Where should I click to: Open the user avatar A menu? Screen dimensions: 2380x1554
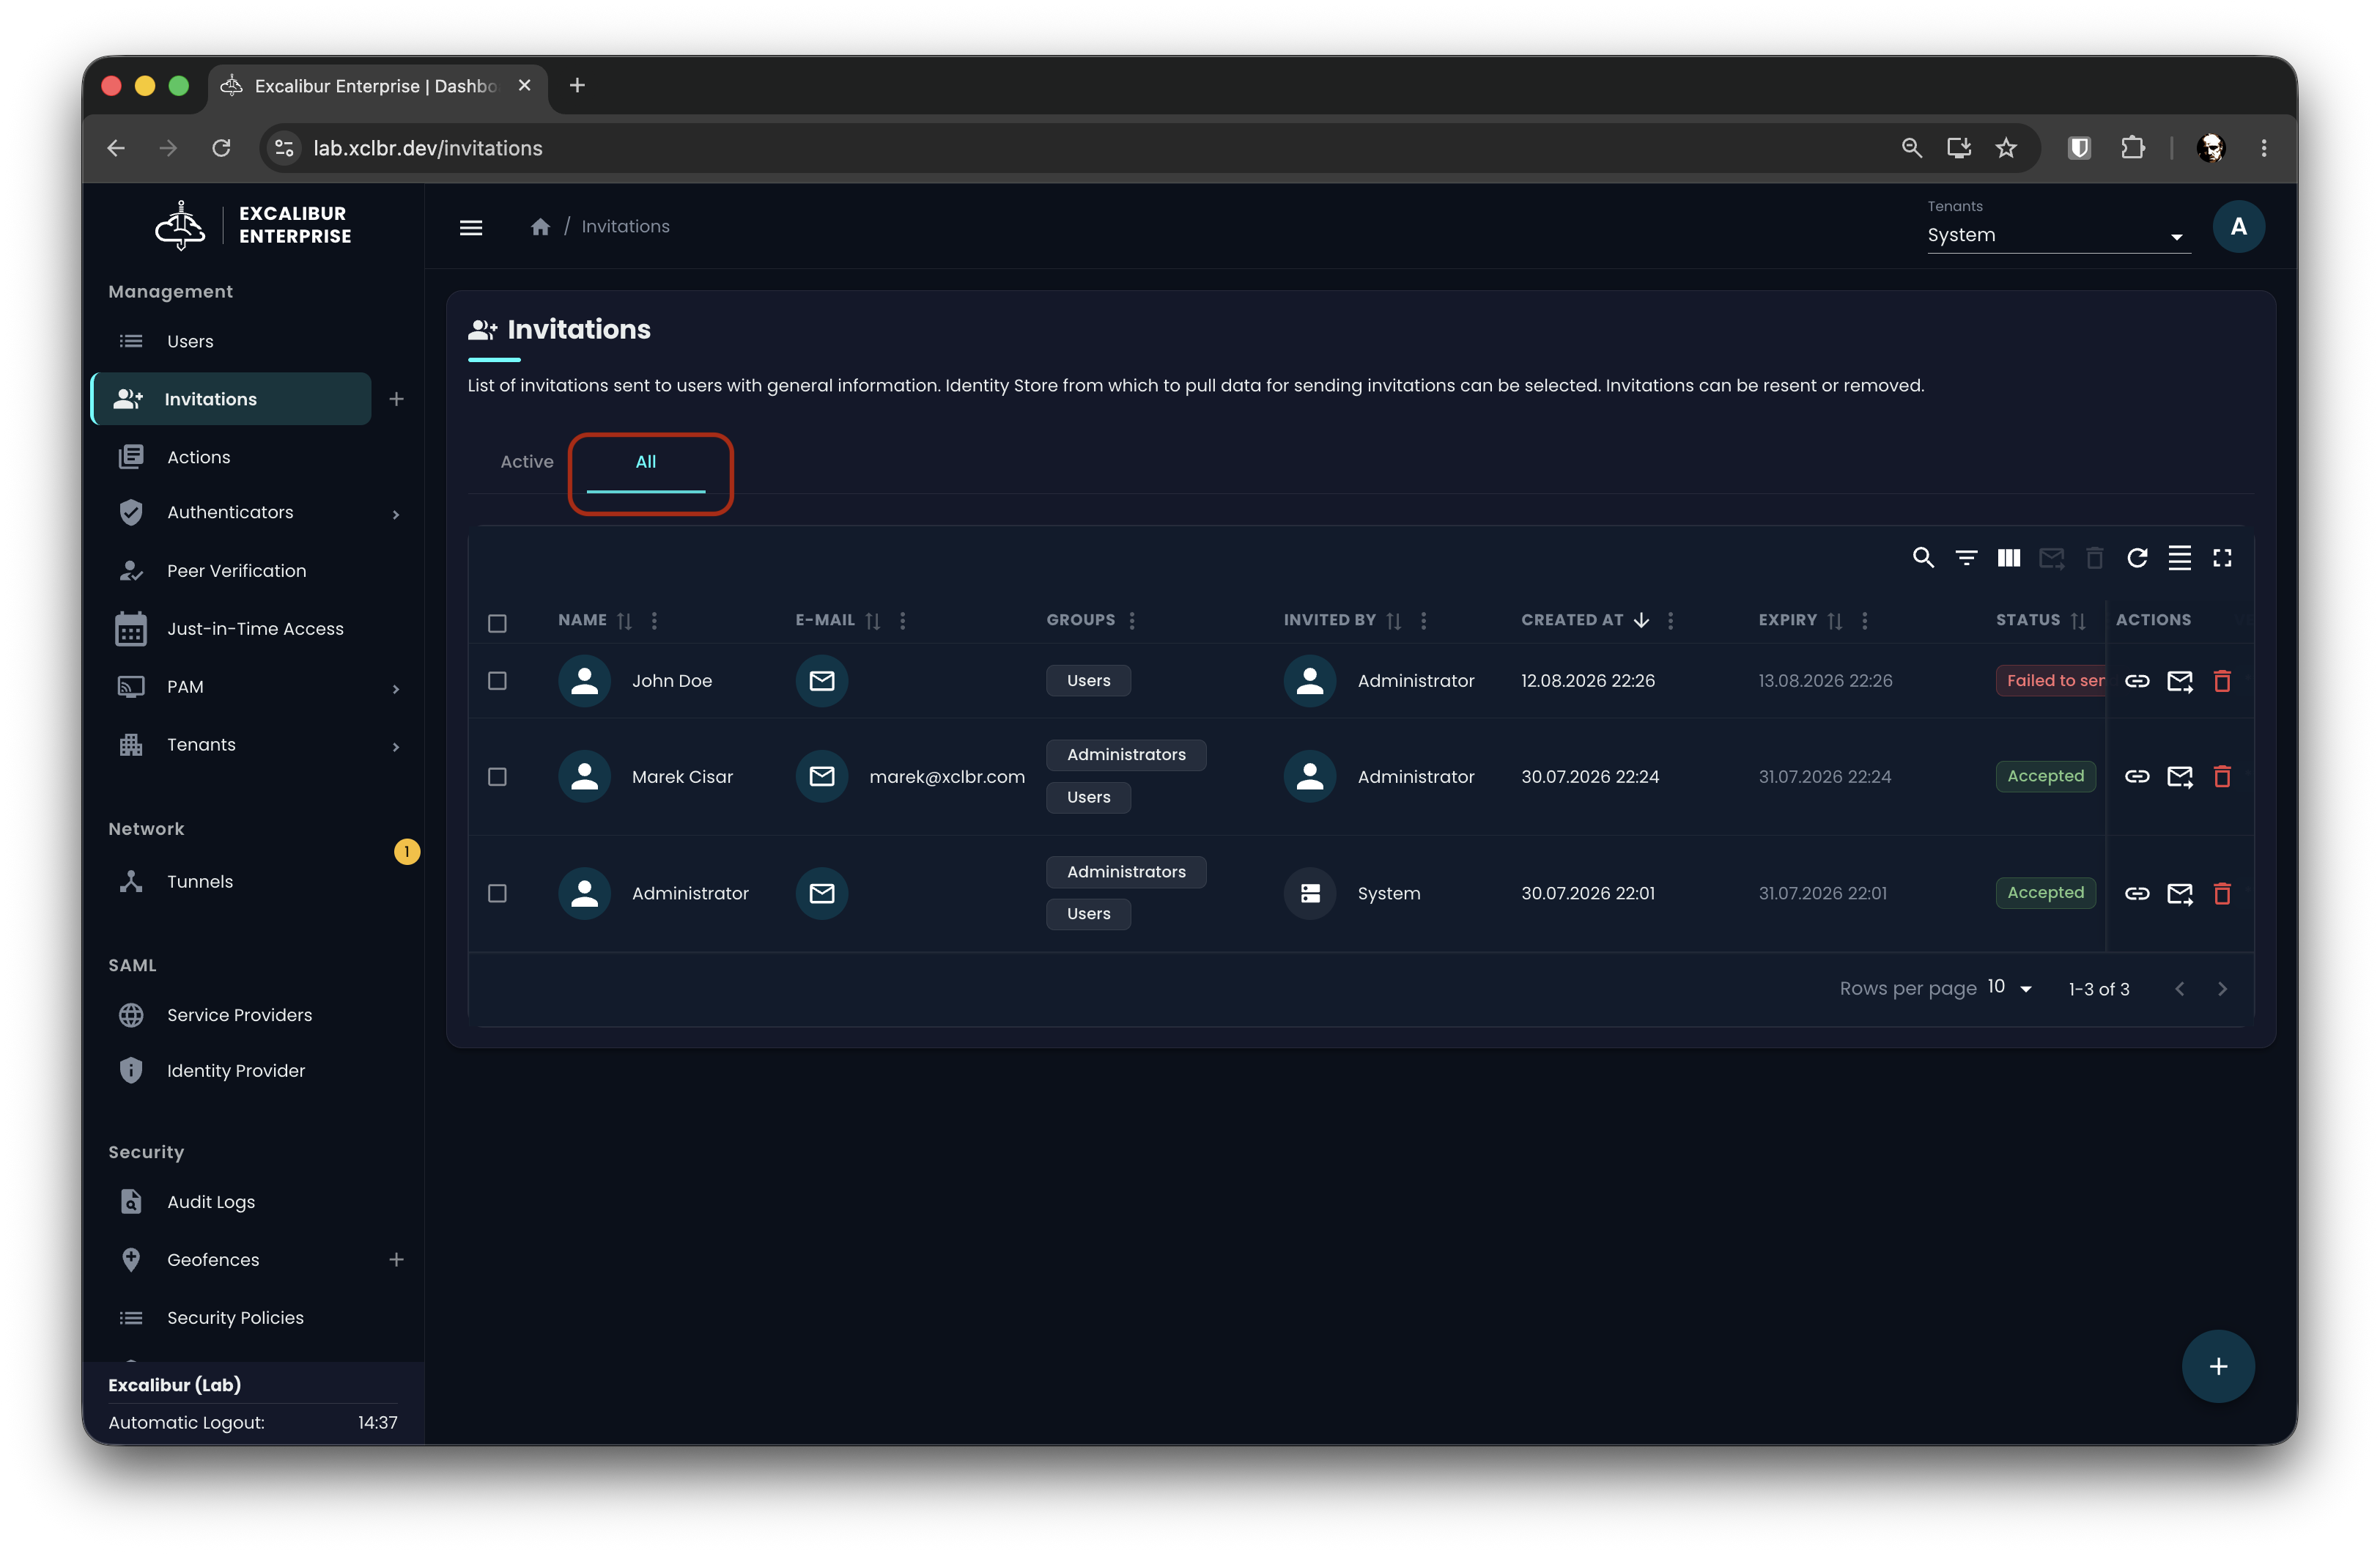click(x=2238, y=227)
